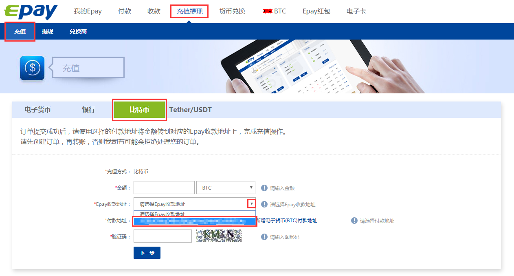
Task: Click the 验证码 input field
Action: pos(163,236)
